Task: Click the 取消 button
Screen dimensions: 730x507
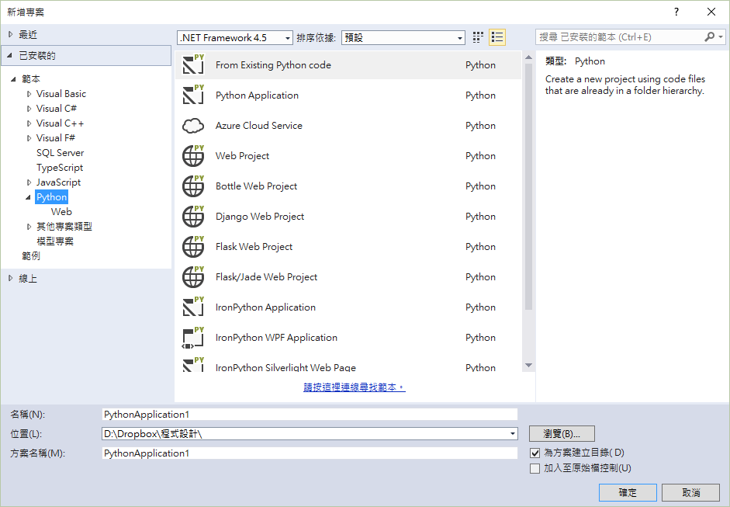Action: 691,492
